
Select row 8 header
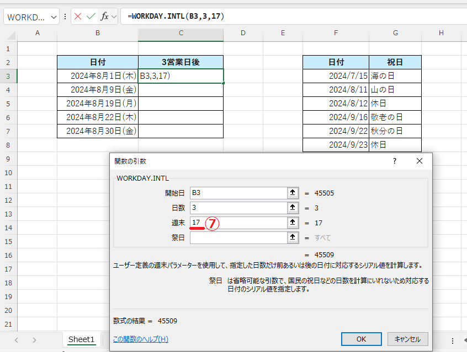pos(8,145)
